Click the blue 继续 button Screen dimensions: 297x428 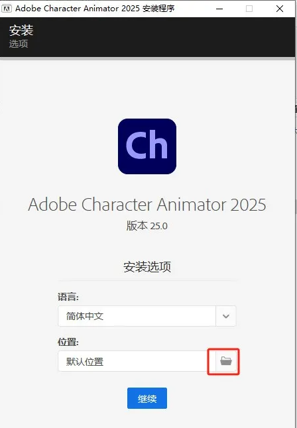coord(147,398)
